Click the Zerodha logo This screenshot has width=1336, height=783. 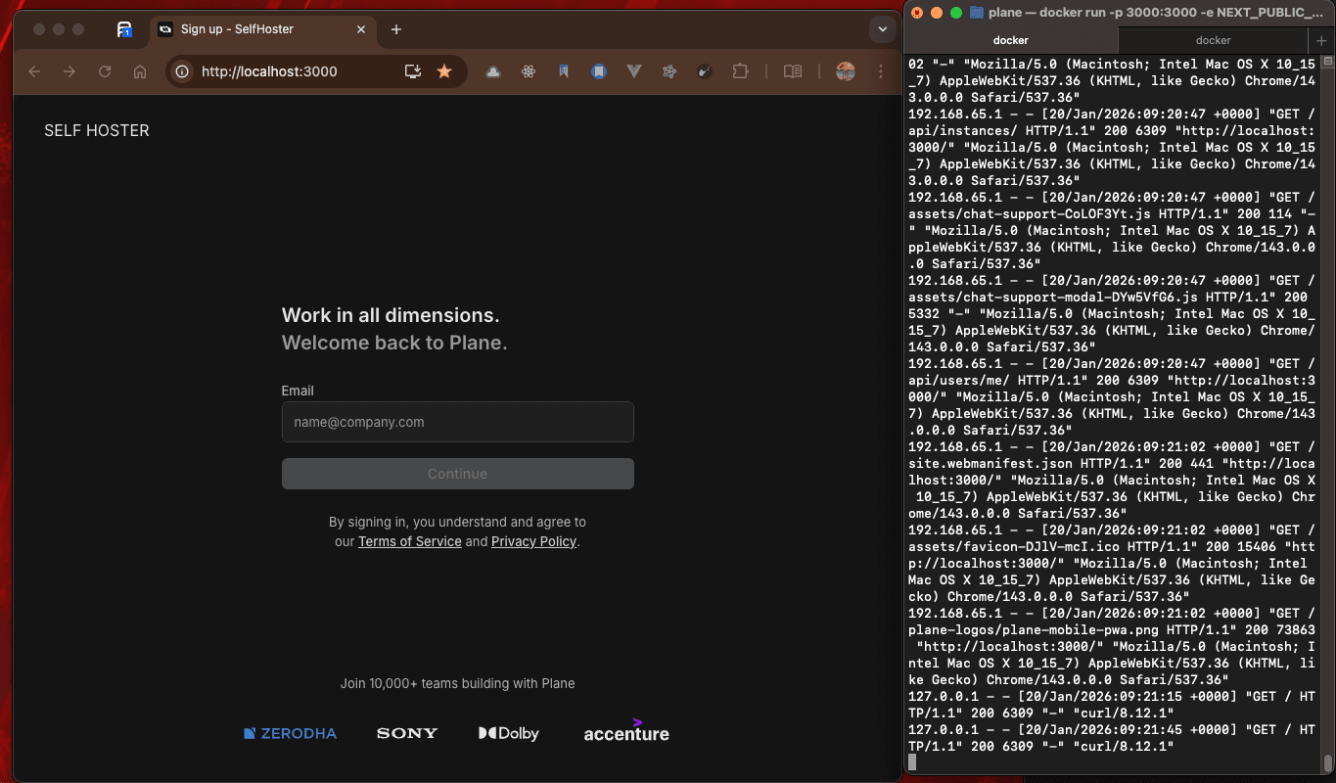tap(291, 733)
